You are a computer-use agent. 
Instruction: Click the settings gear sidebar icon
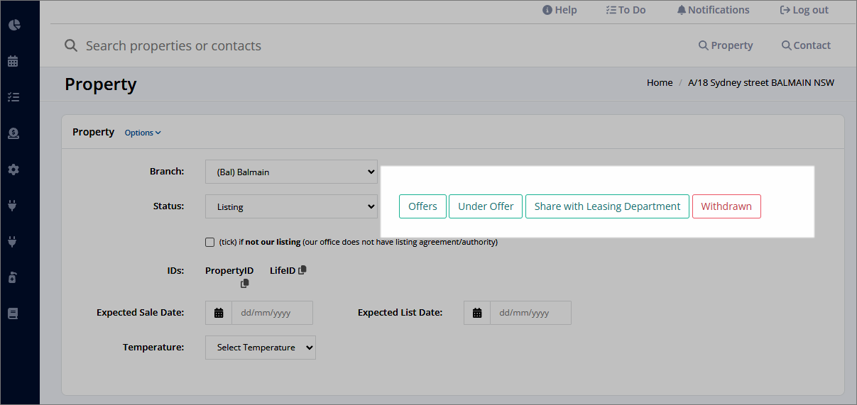tap(13, 170)
